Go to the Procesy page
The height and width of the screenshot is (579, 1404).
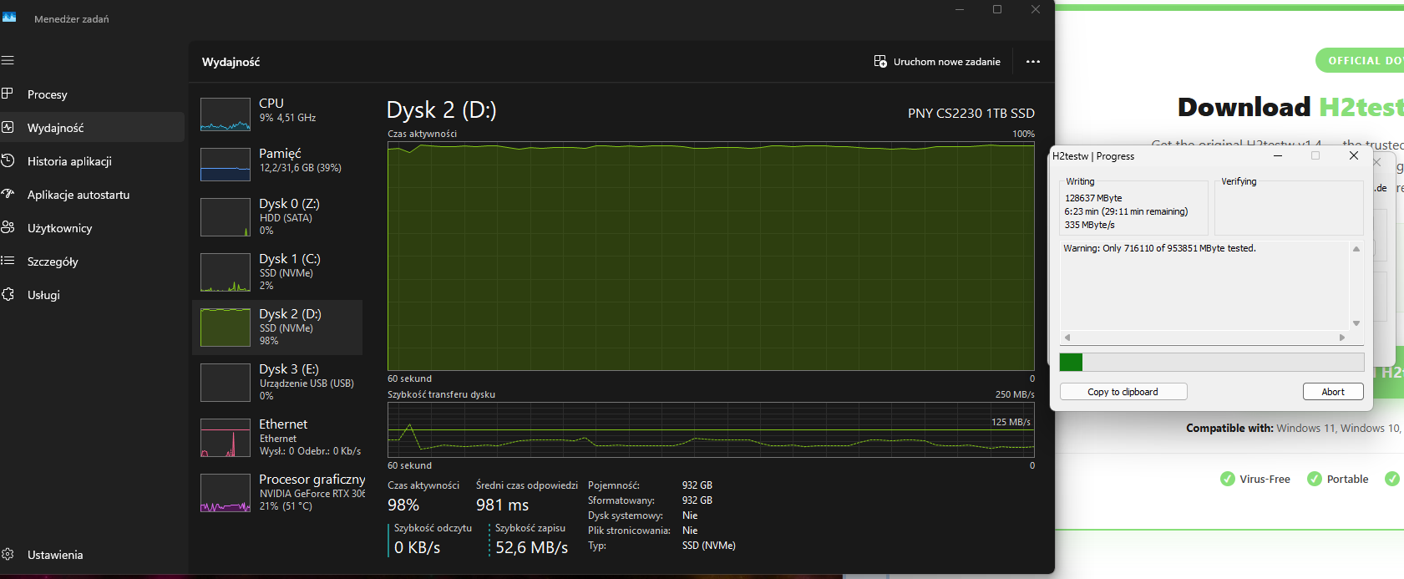click(x=92, y=94)
